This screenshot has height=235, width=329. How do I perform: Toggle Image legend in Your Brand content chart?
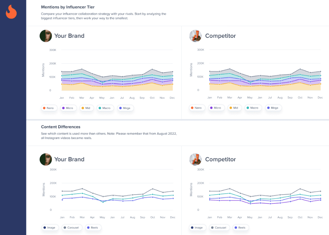49,228
